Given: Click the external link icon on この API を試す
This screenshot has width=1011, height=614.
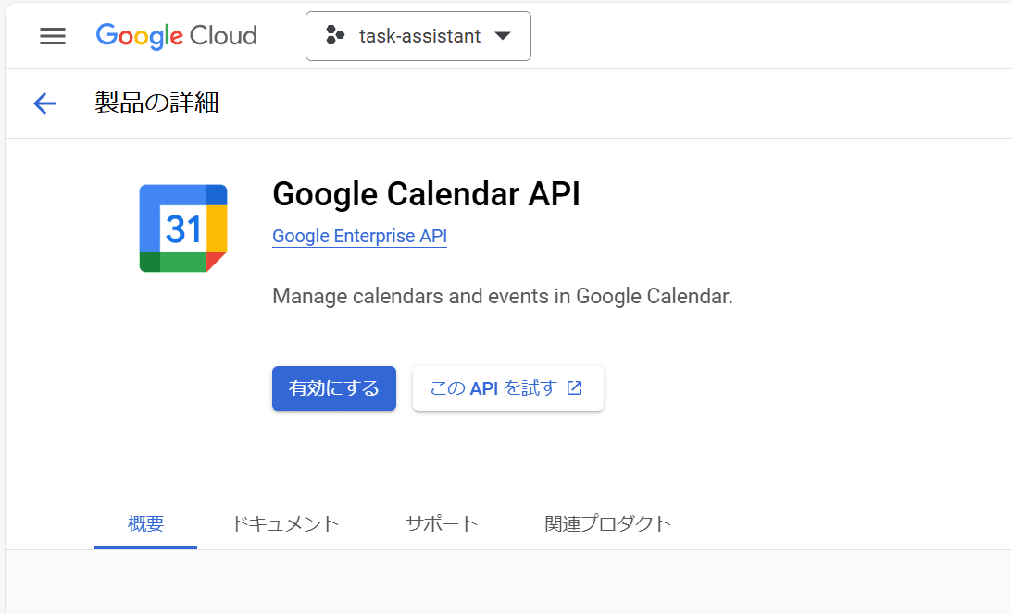Looking at the screenshot, I should tap(575, 387).
